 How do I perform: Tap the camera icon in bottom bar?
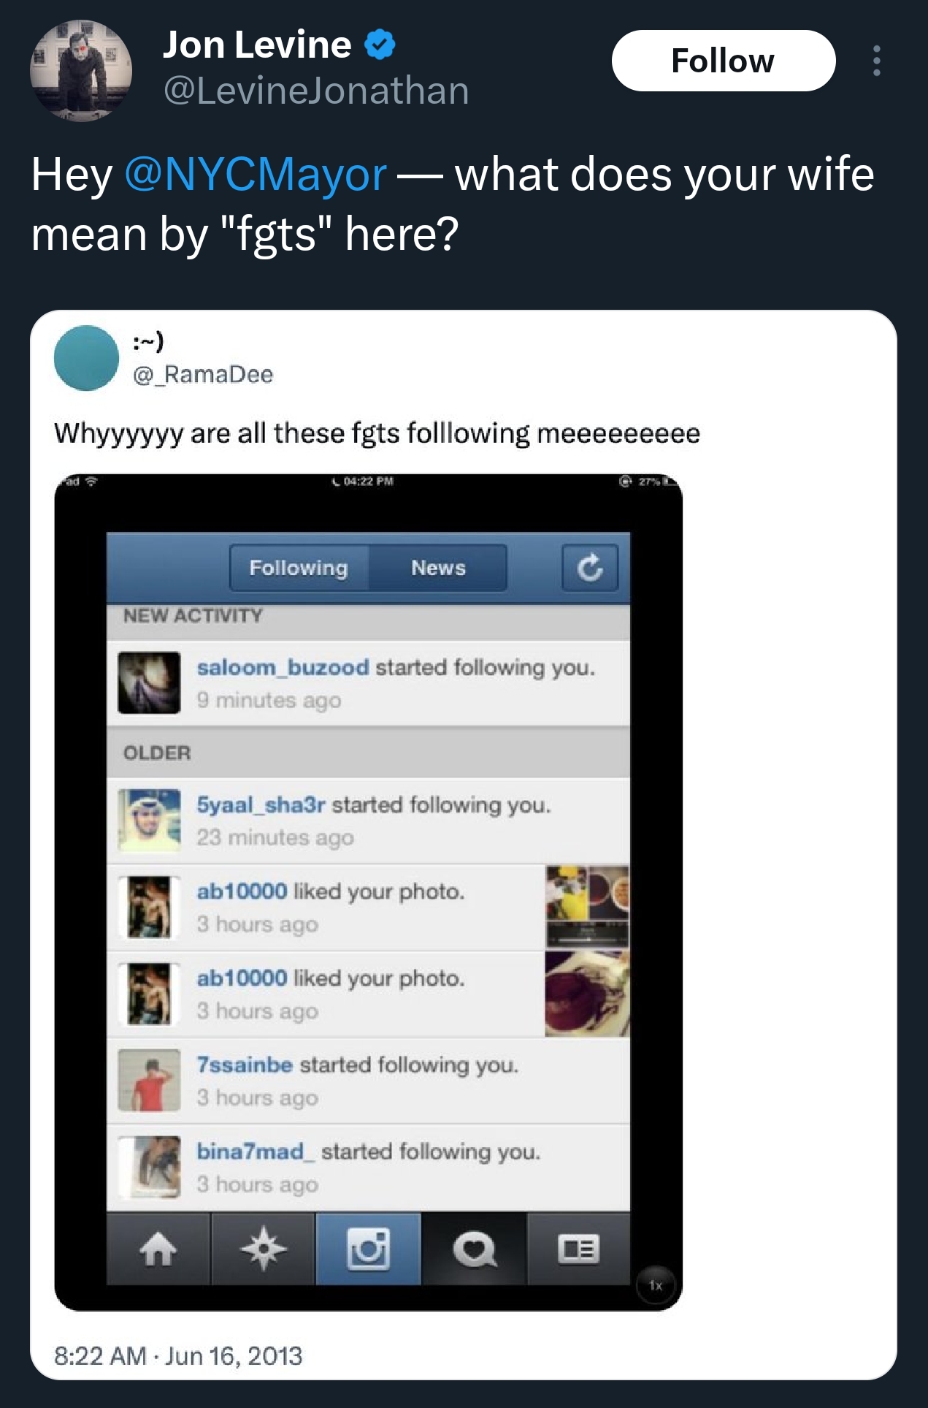click(x=368, y=1249)
